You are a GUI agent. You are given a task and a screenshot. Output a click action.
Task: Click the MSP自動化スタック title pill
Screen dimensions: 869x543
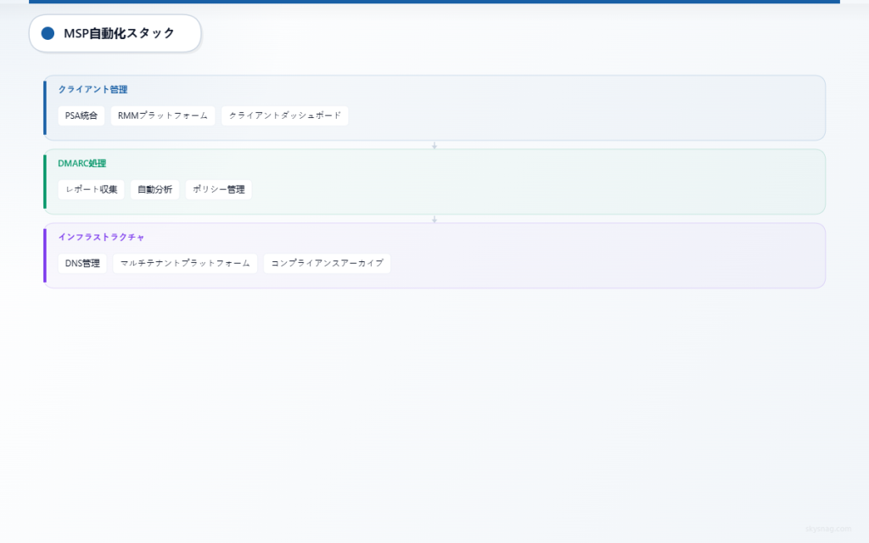tap(115, 33)
